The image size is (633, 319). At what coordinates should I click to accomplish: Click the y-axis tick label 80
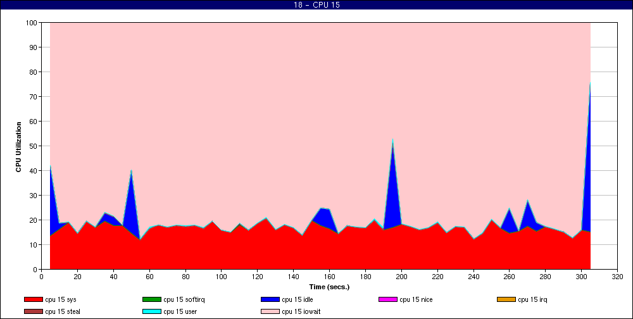(34, 72)
